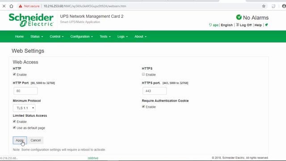This screenshot has height=161, width=286.
Task: Click the green No Alarms checkmark icon
Action: (239, 17)
